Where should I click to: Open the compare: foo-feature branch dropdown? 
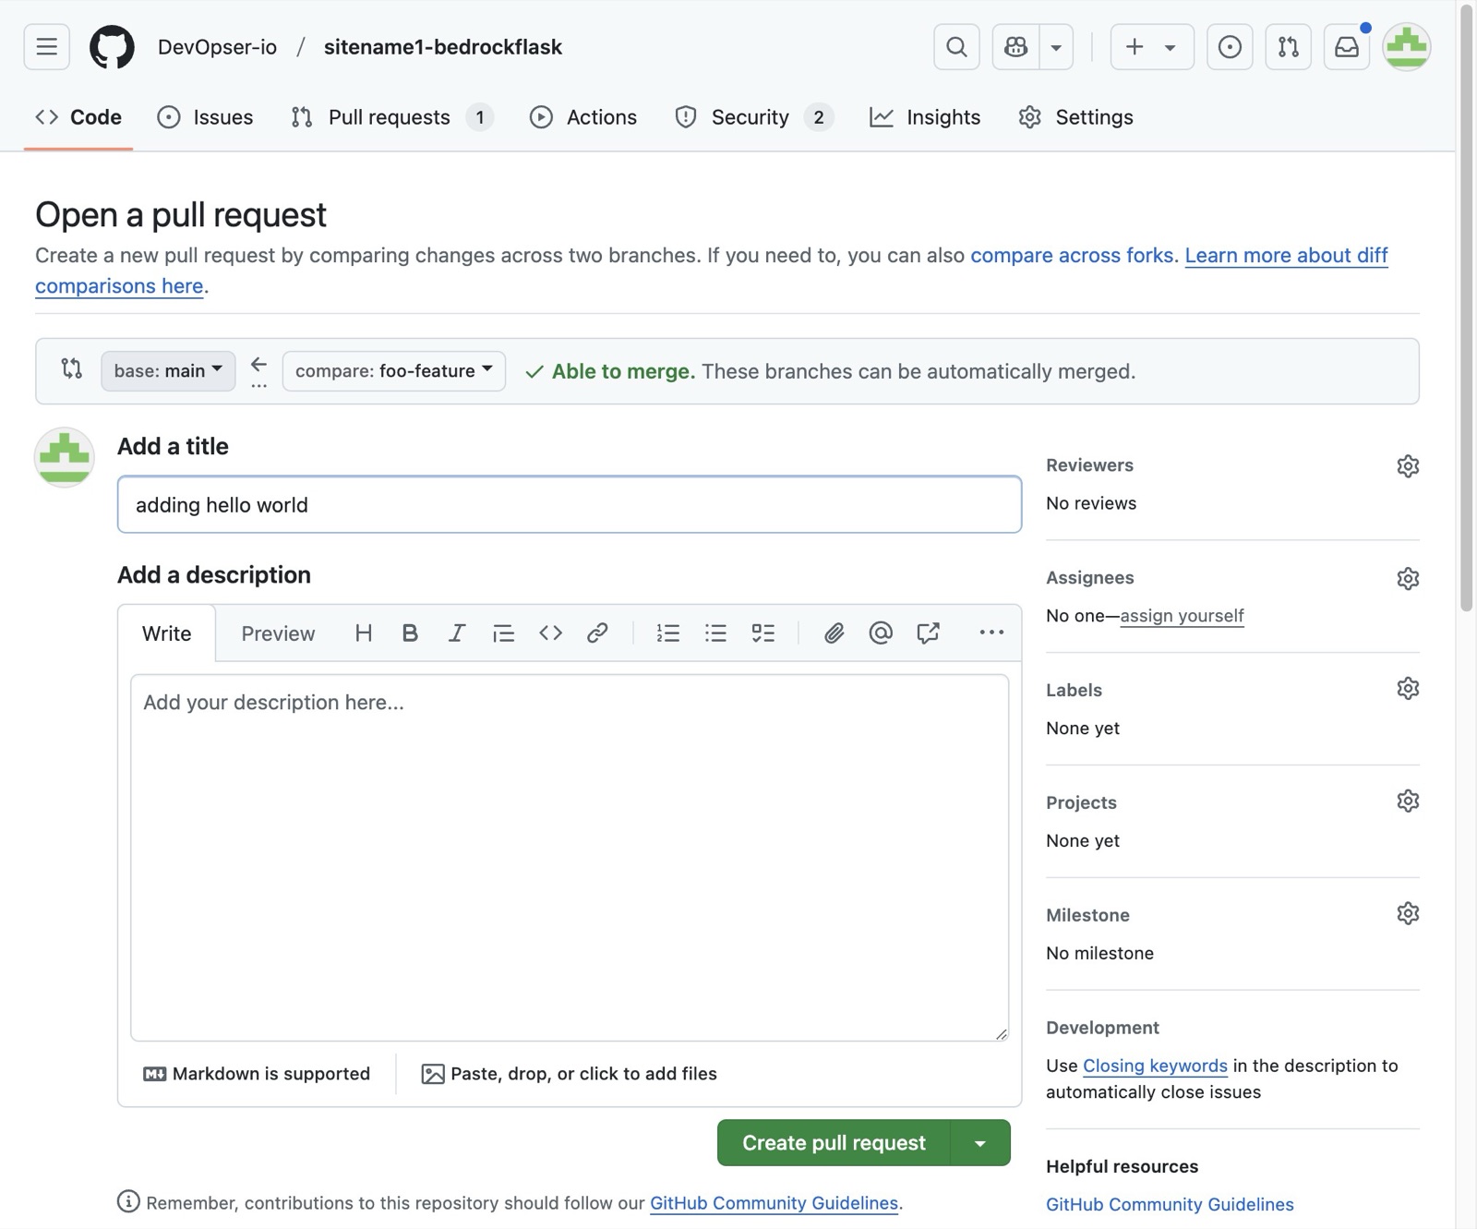[394, 371]
